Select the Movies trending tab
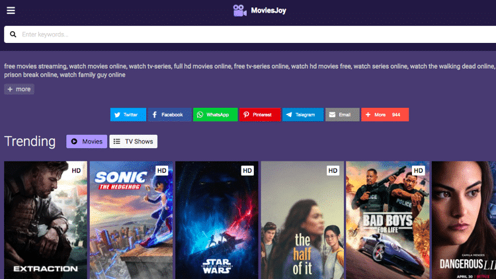 [87, 141]
